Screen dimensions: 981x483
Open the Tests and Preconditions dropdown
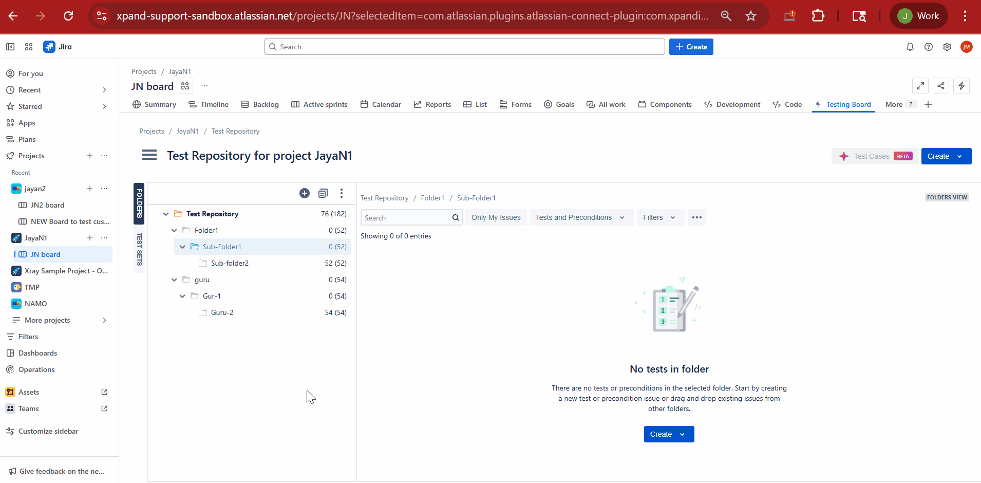(x=580, y=217)
